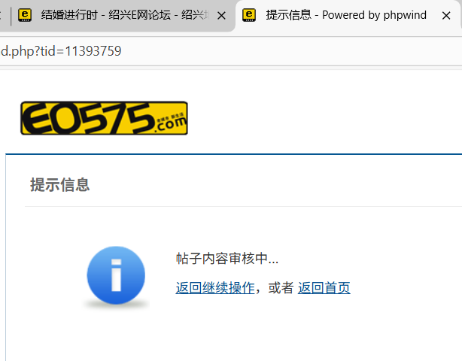Close the 结婚进行时 tab
Image resolution: width=462 pixels, height=361 pixels.
coord(221,16)
